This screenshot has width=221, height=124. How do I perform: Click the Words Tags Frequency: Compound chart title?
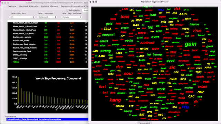(58, 78)
